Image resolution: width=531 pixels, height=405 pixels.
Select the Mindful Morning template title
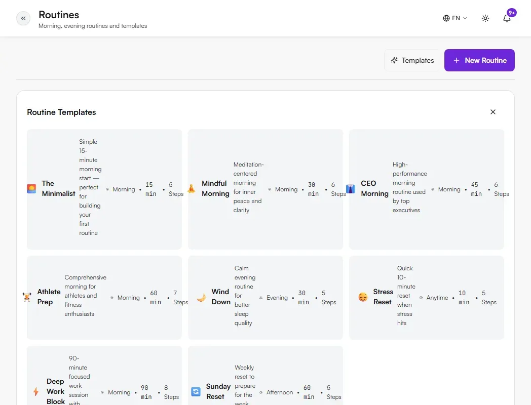[215, 188]
